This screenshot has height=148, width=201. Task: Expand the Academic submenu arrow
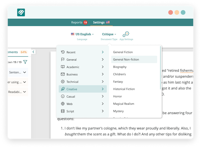point(103,67)
